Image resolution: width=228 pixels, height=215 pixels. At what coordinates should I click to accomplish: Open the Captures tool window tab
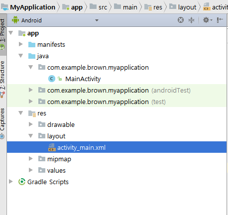point(3,123)
